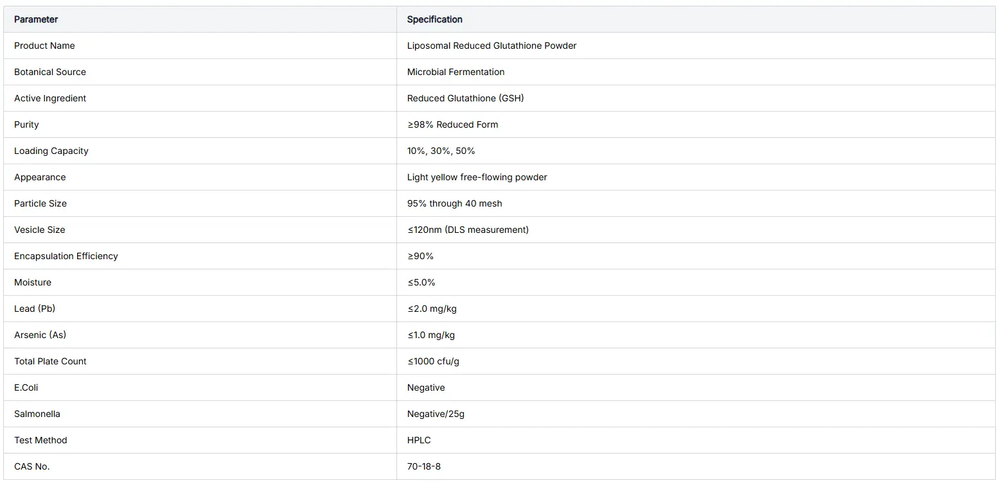This screenshot has height=485, width=999.
Task: Select the 'Appearance' parameter cell
Action: click(x=200, y=177)
